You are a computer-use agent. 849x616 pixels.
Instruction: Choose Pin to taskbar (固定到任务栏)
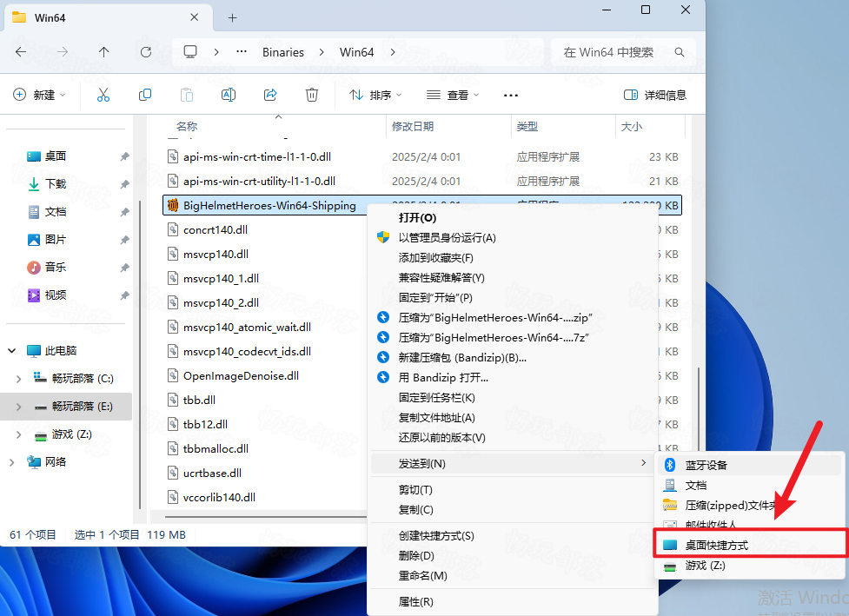(513, 398)
